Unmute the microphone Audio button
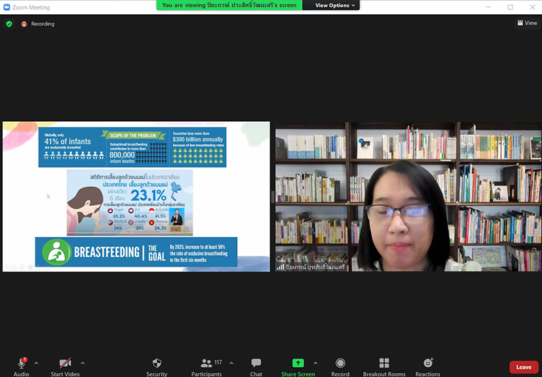Image resolution: width=542 pixels, height=377 pixels. click(x=21, y=364)
